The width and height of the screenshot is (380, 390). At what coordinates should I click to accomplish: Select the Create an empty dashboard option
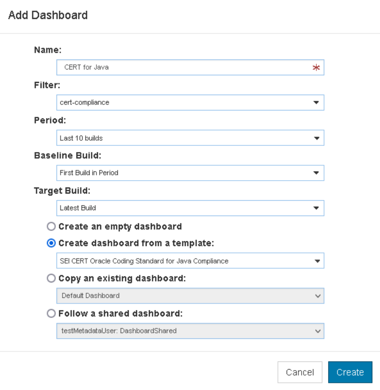pyautogui.click(x=51, y=226)
